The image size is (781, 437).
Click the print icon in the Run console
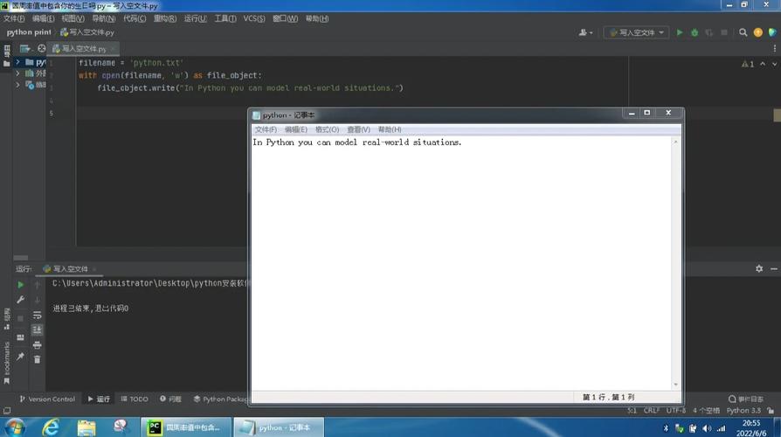point(38,345)
